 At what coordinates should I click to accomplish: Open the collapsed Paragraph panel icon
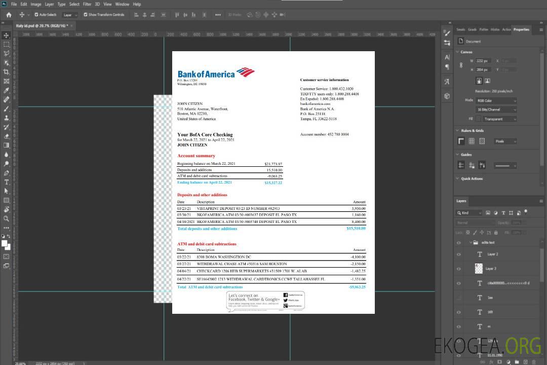[x=447, y=67]
